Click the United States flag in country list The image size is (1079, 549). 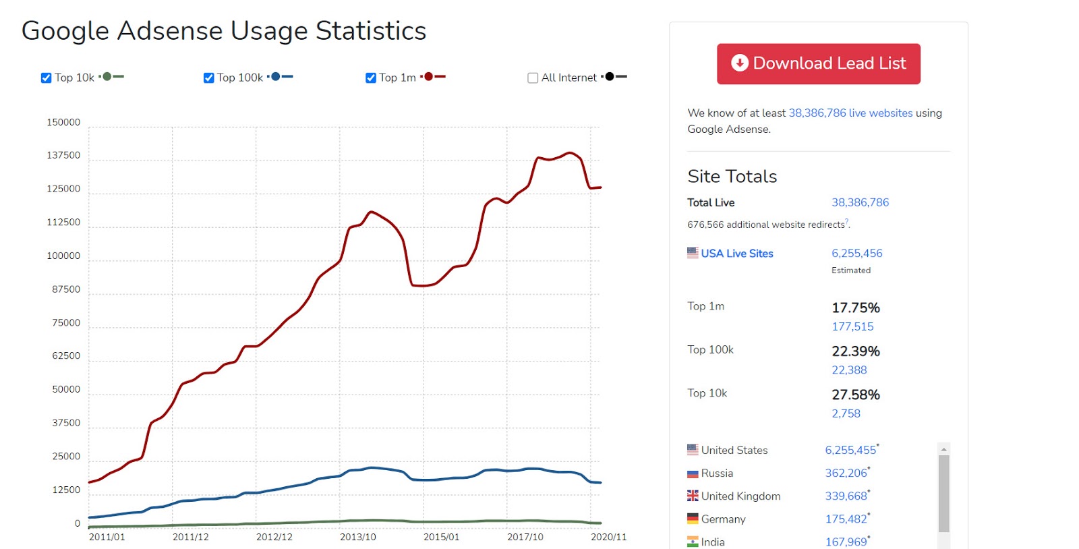click(x=693, y=450)
